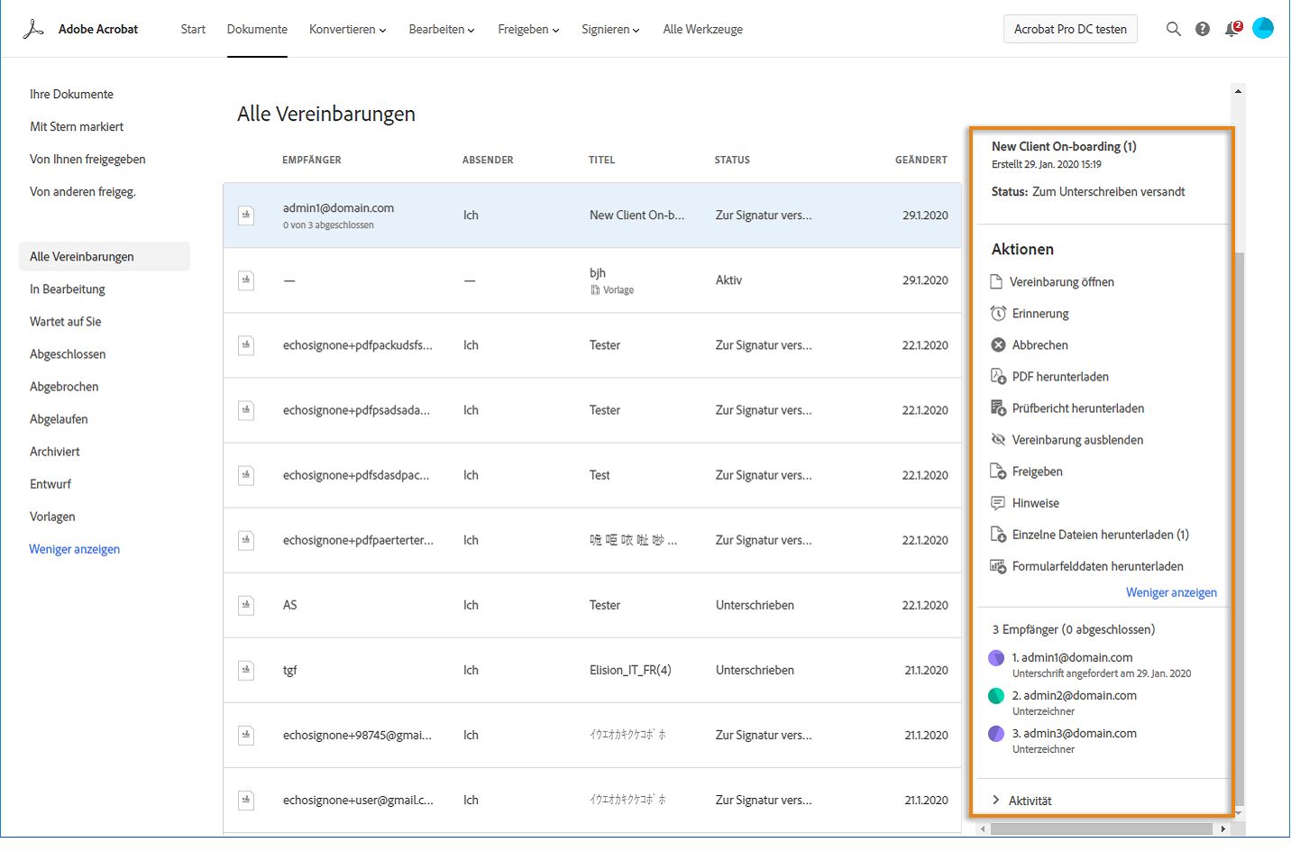The image size is (1291, 861).
Task: Sort by the Geändert column header
Action: pos(921,160)
